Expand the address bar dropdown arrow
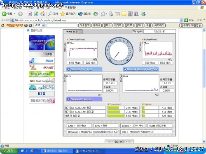 pos(181,20)
